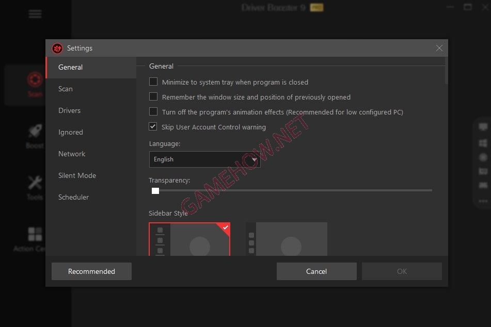This screenshot has height=327, width=491.
Task: Uncheck Skip User Account Control warning
Action: (153, 126)
